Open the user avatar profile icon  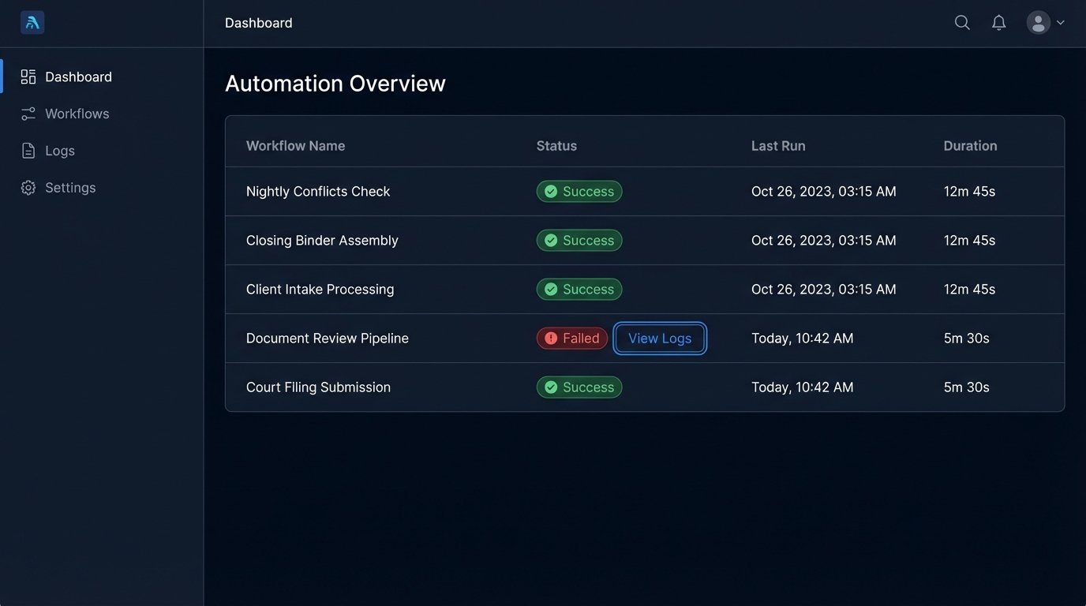point(1038,22)
